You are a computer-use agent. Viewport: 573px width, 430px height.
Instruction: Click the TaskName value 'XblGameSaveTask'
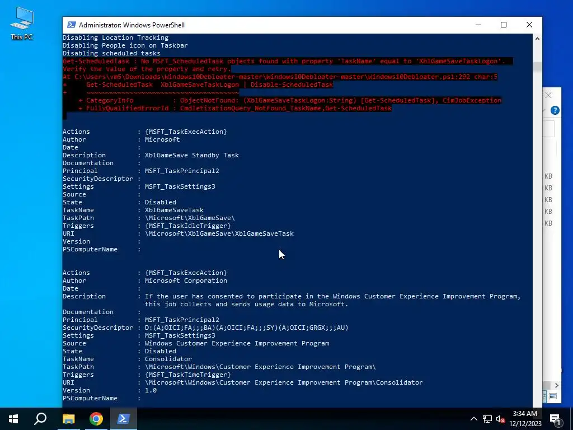pyautogui.click(x=174, y=210)
